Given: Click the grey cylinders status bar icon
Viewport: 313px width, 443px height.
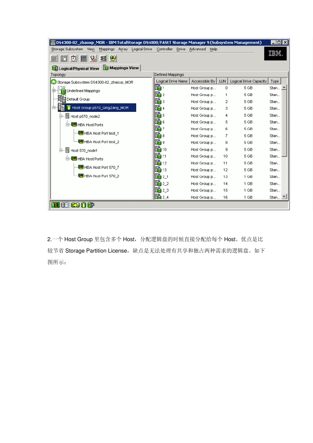Looking at the screenshot, I should click(x=65, y=205).
